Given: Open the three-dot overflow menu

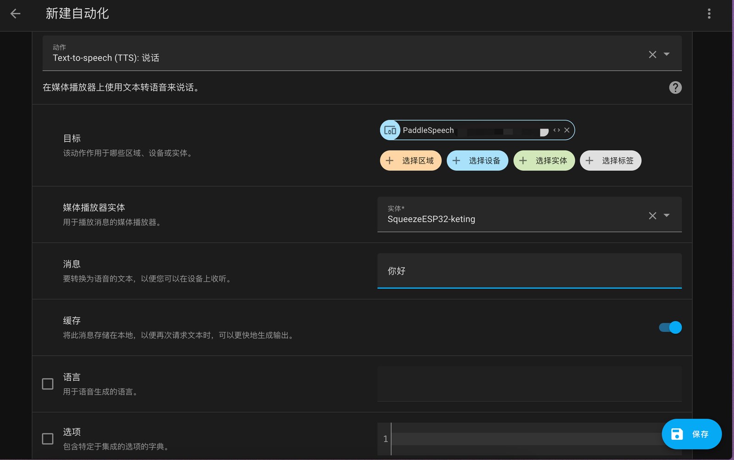Looking at the screenshot, I should [709, 14].
